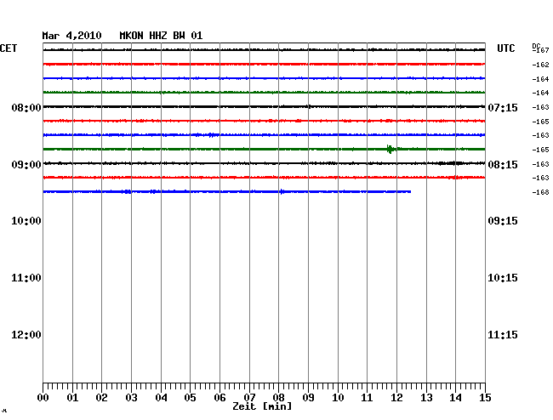Click the UTC time label "10:15"
Viewport: 553px width, 420px height.
tap(503, 278)
